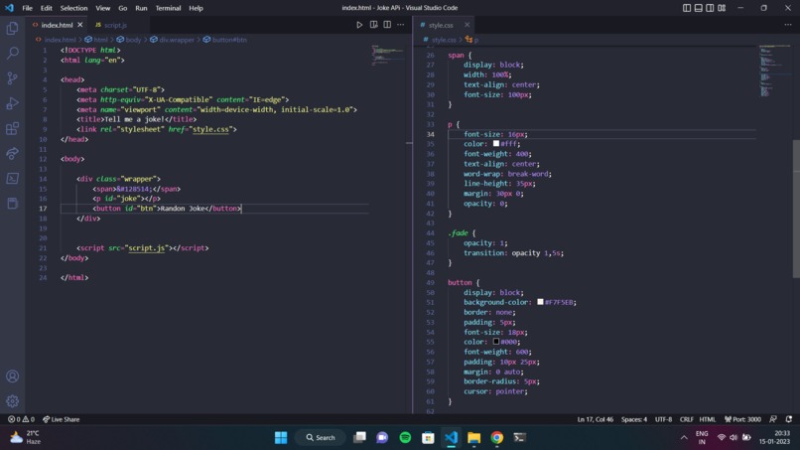800x450 pixels.
Task: Change language mode HTML in status bar
Action: (x=707, y=419)
